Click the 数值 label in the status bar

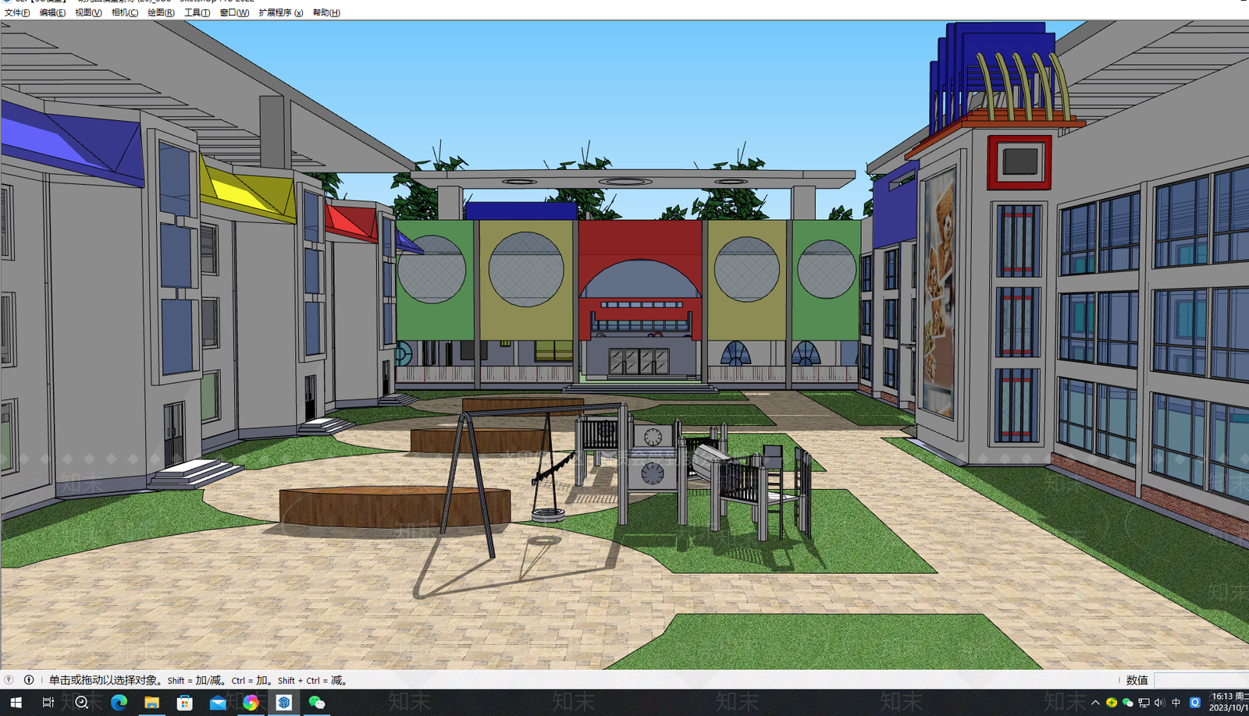pos(1137,680)
